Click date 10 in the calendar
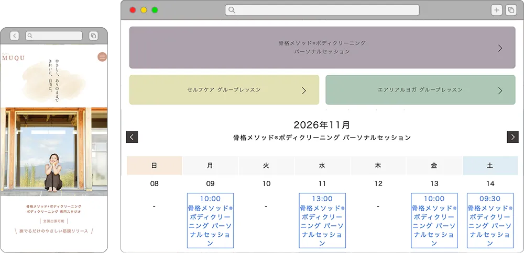This screenshot has height=253, width=524. click(x=266, y=183)
